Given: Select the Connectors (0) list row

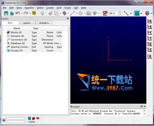Looking at the screenshot, I should pos(34,40).
